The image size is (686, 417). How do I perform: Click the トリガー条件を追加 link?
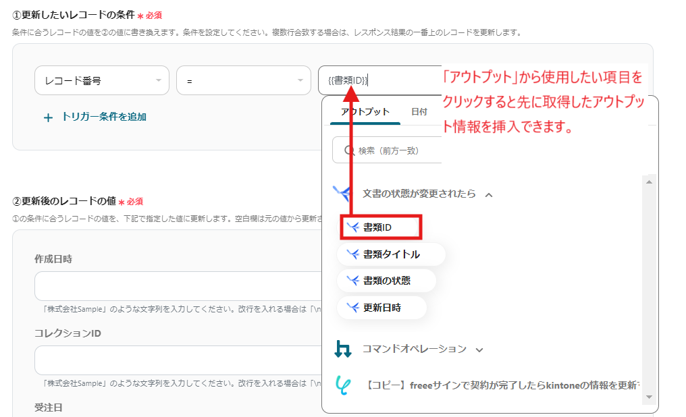(103, 117)
